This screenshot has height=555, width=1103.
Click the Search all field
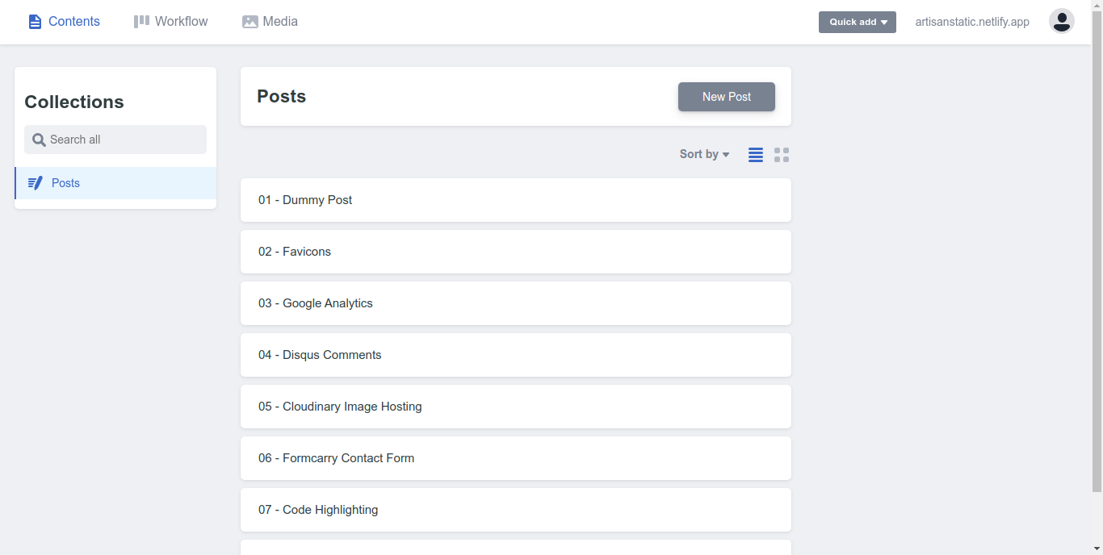point(115,140)
